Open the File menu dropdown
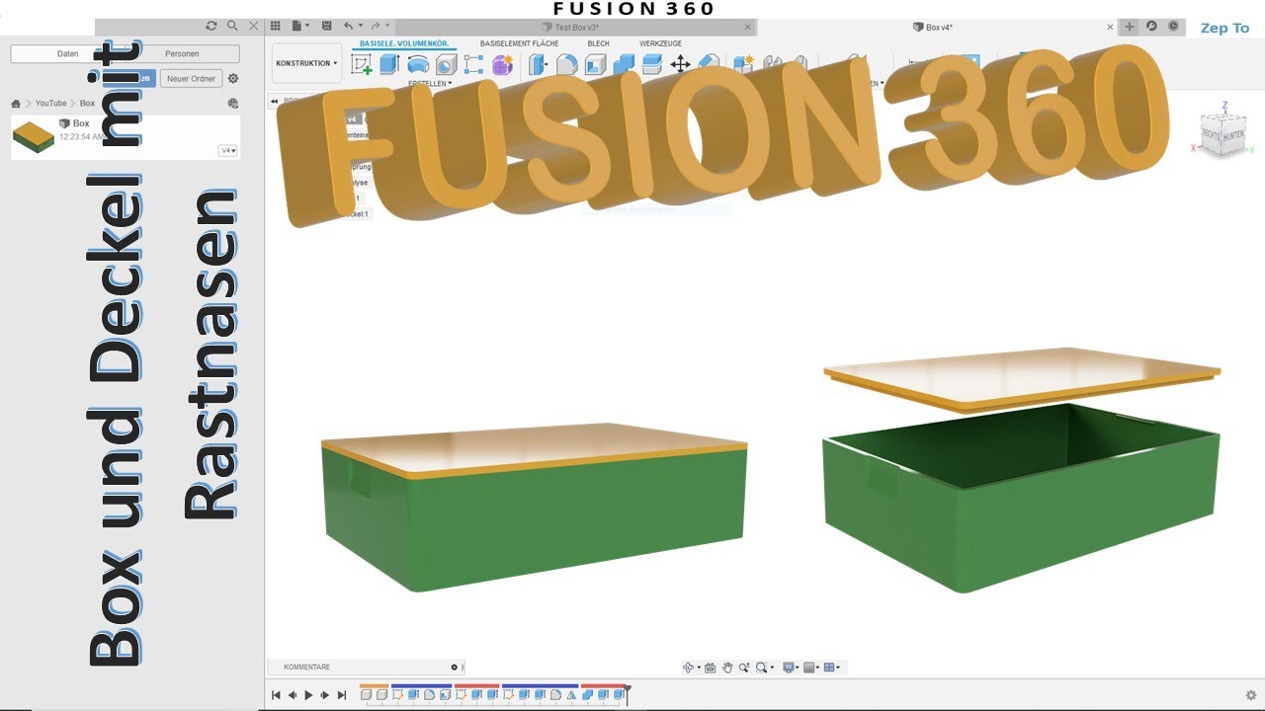The width and height of the screenshot is (1265, 711). (301, 26)
